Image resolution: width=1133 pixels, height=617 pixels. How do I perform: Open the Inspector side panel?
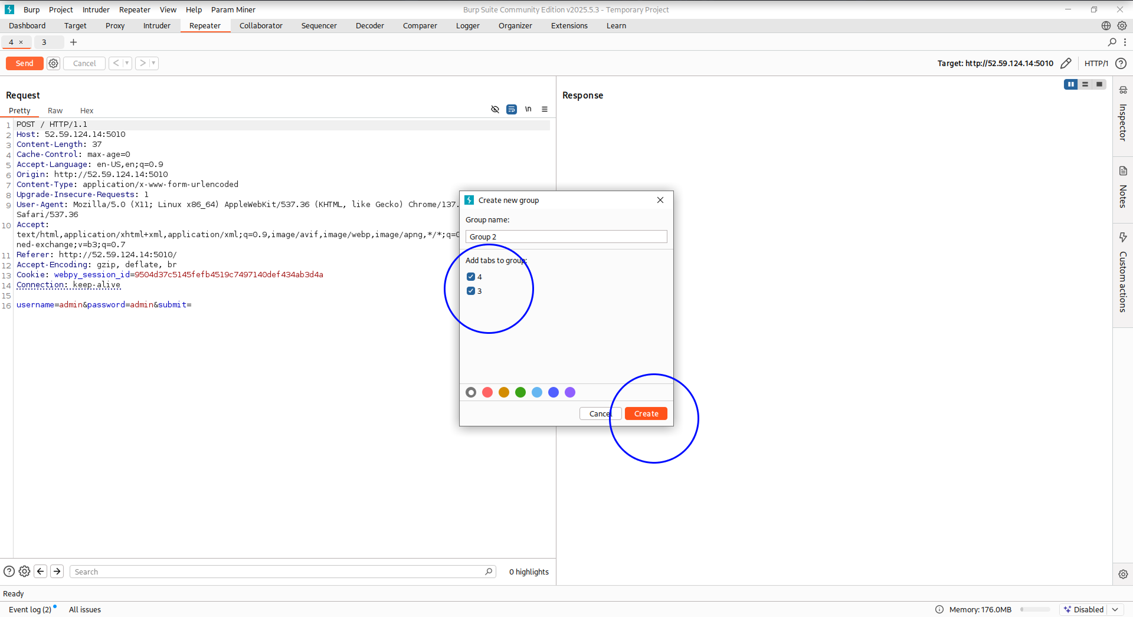point(1123,114)
